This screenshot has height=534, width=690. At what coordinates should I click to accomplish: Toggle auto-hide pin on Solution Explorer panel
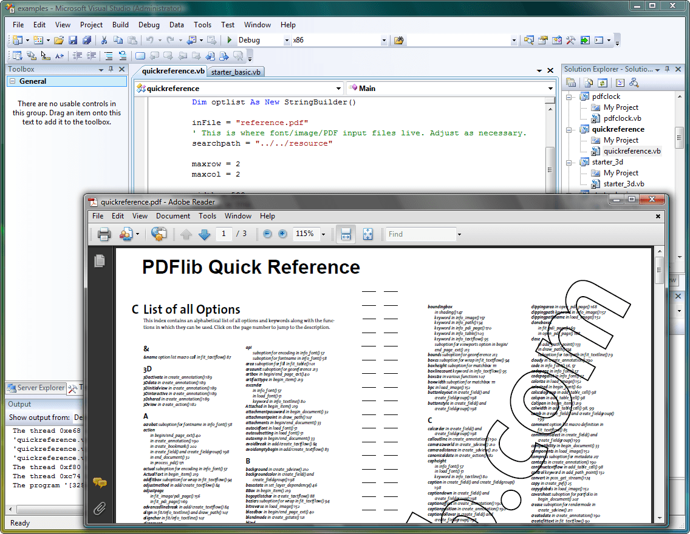(x=668, y=69)
